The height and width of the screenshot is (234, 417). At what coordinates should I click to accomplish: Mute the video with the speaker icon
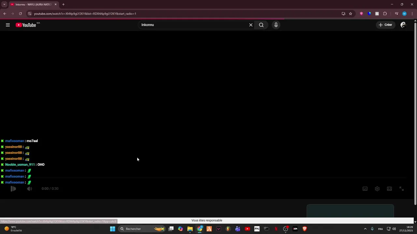coord(30,188)
